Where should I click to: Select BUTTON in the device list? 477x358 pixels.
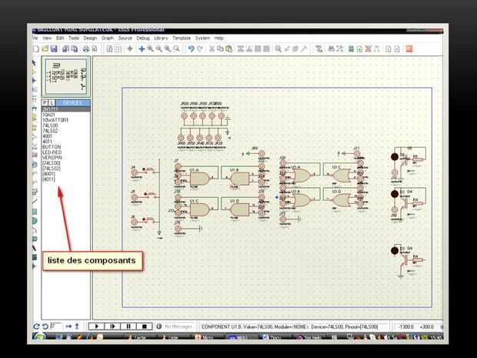[52, 147]
